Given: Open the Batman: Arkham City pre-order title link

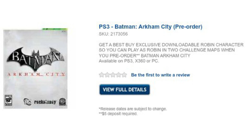Looking at the screenshot, I should point(150,27).
